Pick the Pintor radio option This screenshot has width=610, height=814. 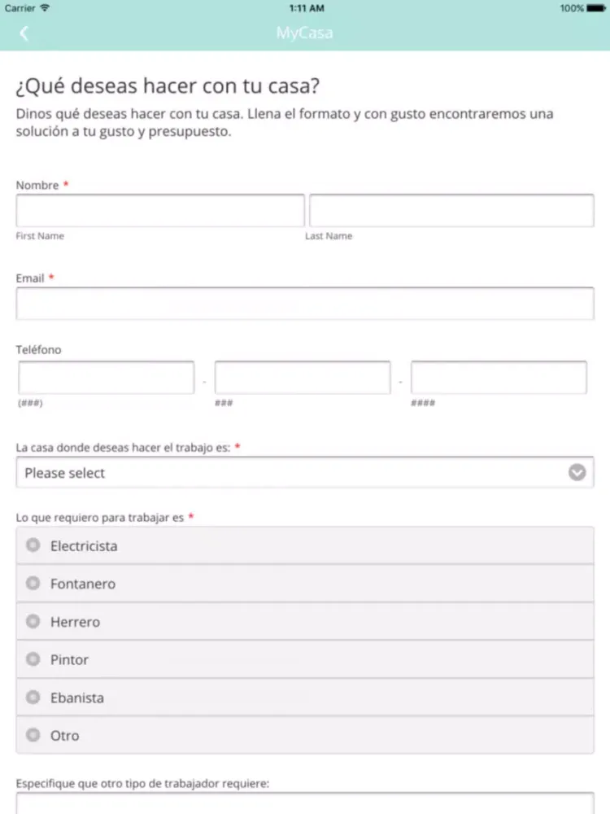click(305, 659)
